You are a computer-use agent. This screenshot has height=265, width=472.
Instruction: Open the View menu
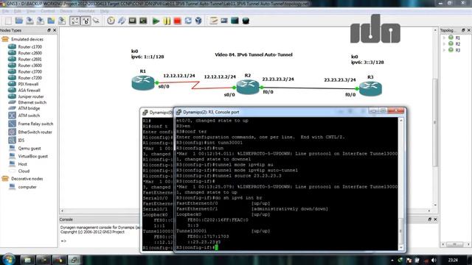31,11
